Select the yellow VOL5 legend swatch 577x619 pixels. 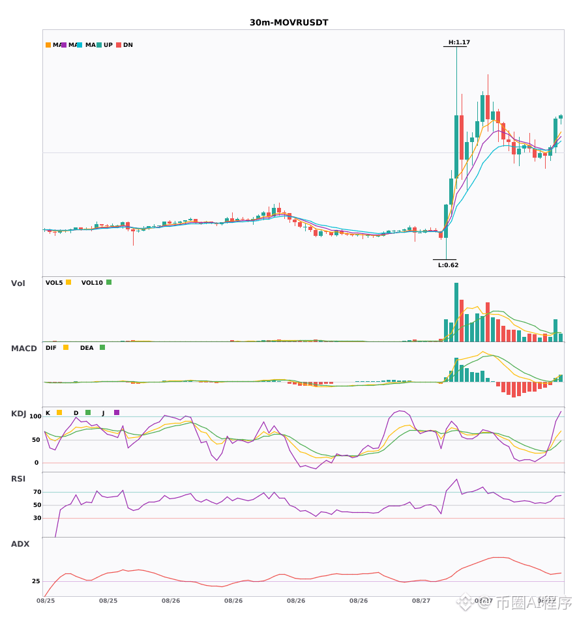[68, 282]
